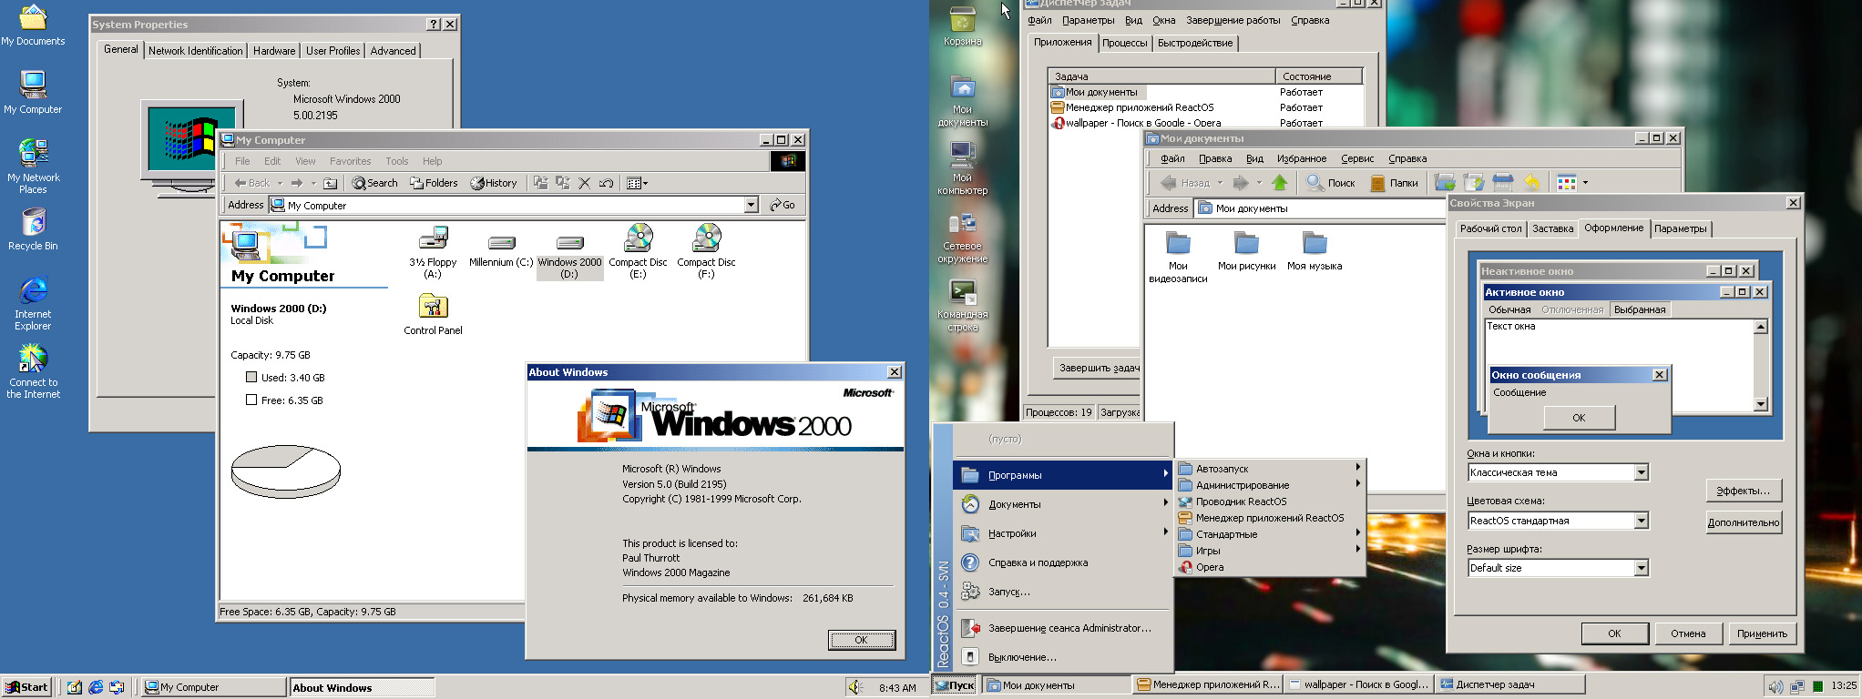Image resolution: width=1862 pixels, height=699 pixels.
Task: Open Процессы tab in task manager
Action: coord(1124,43)
